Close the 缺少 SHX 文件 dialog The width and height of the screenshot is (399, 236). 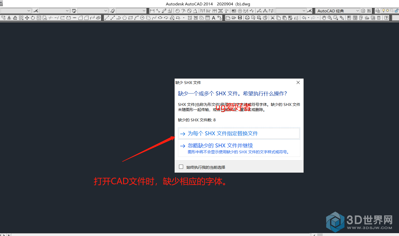tap(298, 82)
